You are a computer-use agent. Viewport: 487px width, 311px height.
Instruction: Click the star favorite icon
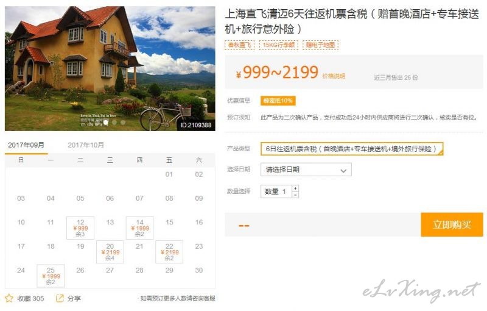point(9,298)
